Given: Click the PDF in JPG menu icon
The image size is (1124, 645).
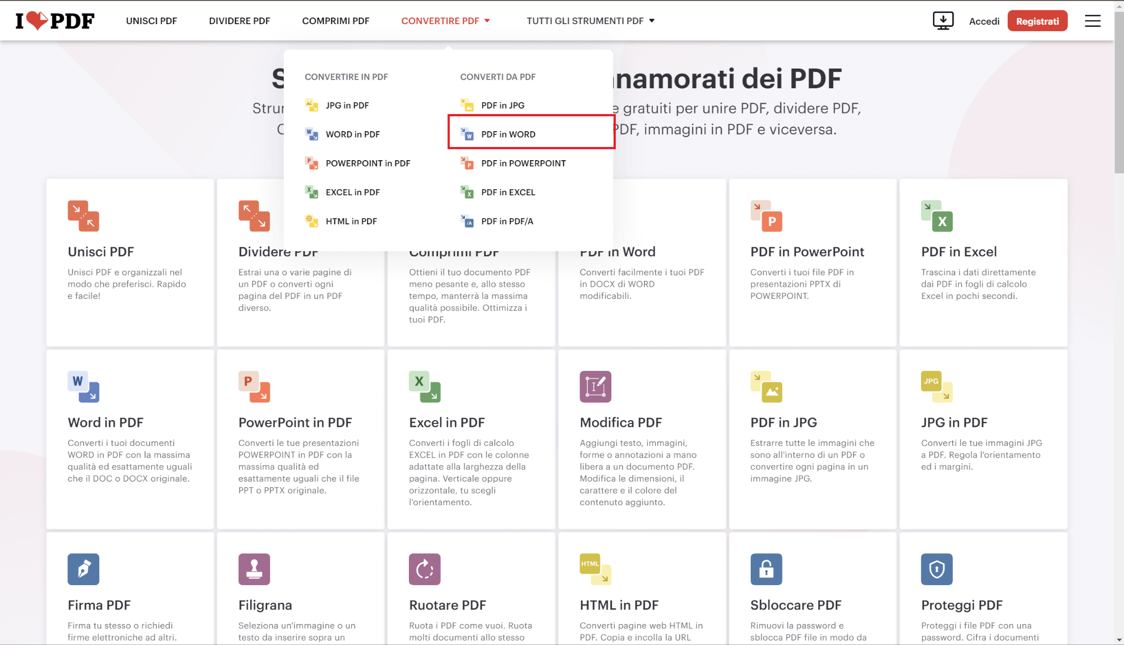Looking at the screenshot, I should pyautogui.click(x=467, y=105).
